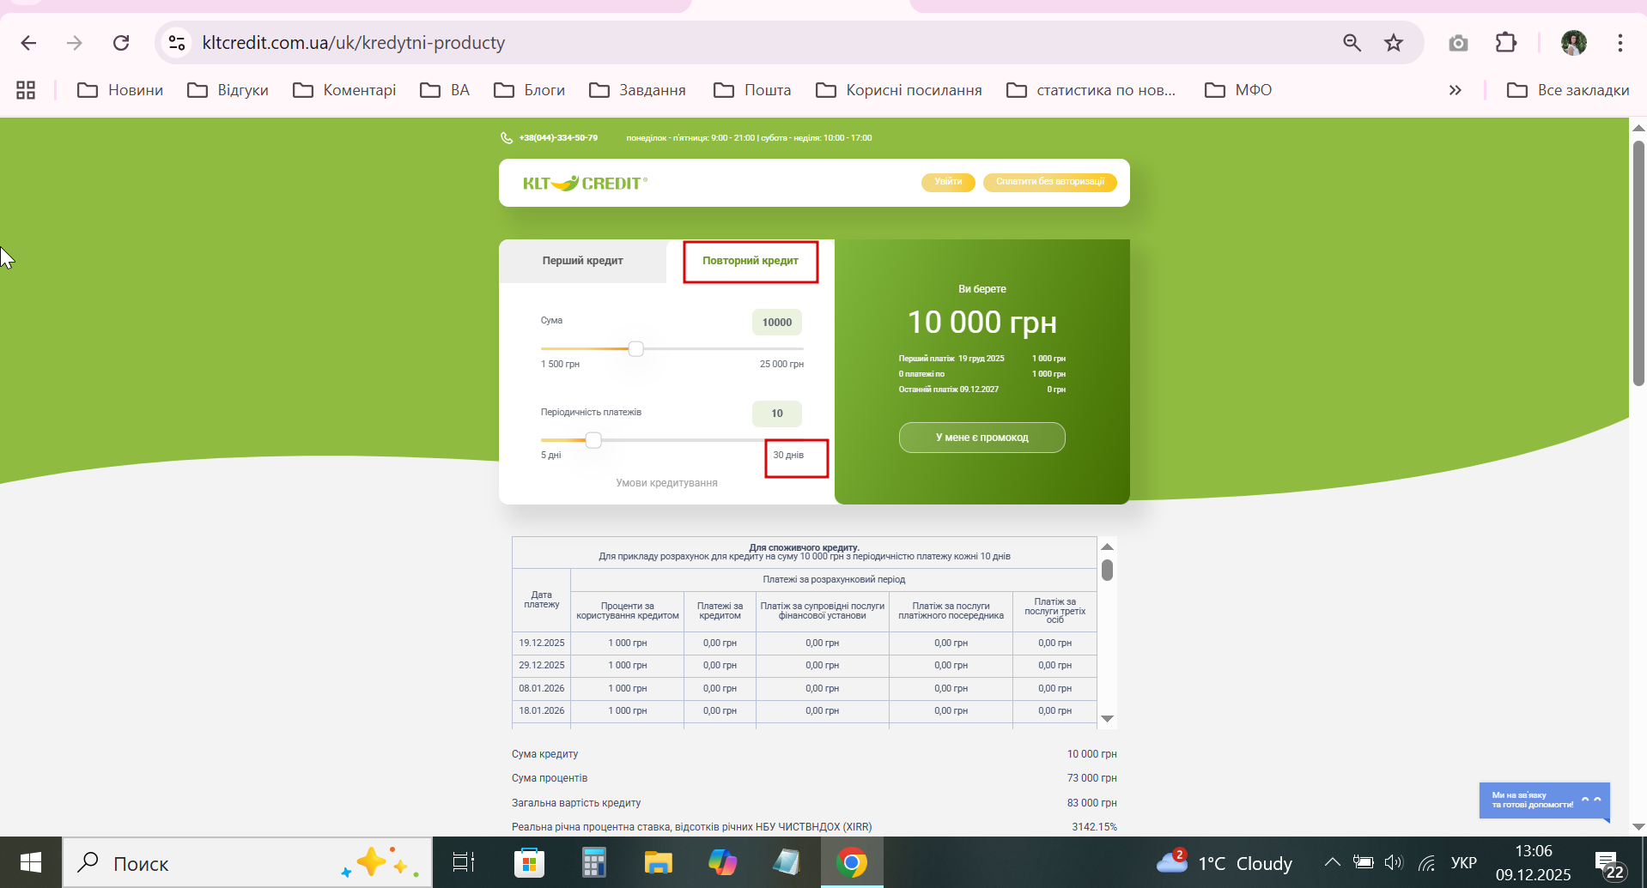Open the Chrome profile avatar
The image size is (1647, 888).
1574,43
